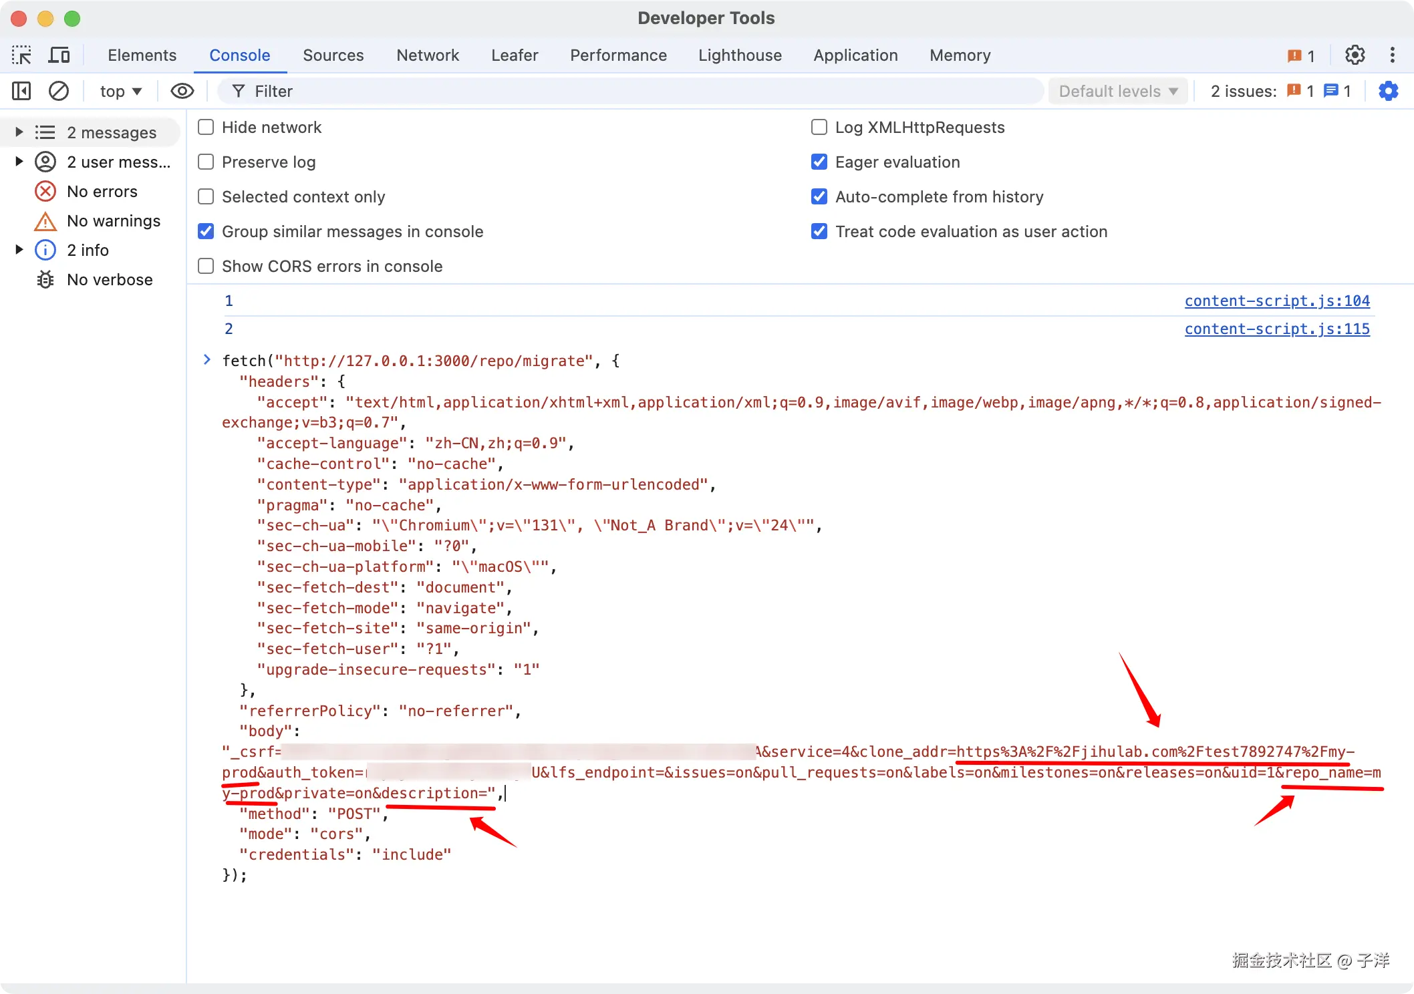Screen dimensions: 1414x994
Task: Hide the console sidebar panel icon
Action: coord(21,91)
